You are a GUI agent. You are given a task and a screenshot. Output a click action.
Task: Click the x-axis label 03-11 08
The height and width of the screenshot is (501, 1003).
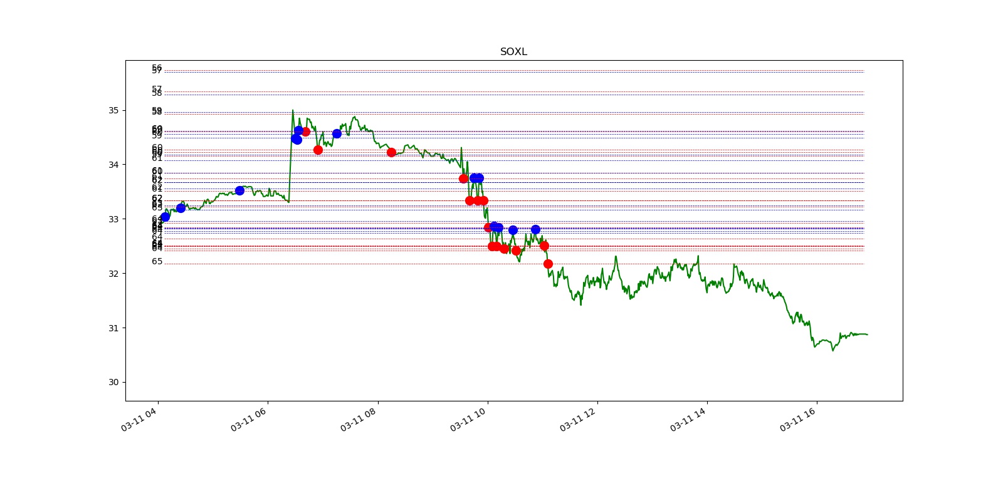[x=358, y=419]
